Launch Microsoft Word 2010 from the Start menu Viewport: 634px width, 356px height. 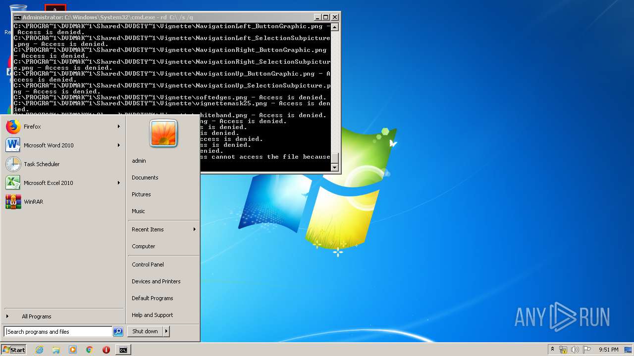click(x=63, y=145)
